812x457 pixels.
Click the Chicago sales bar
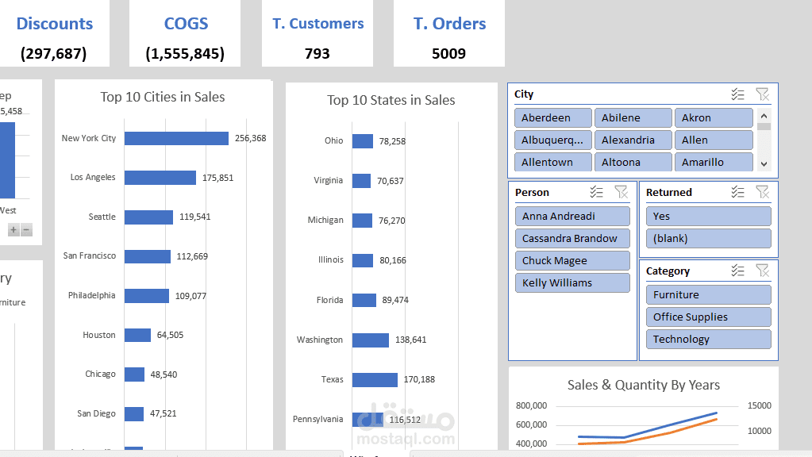click(x=135, y=374)
